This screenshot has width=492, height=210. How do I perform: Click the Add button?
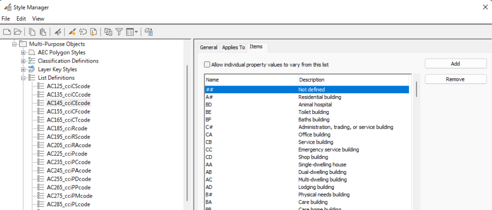point(455,63)
